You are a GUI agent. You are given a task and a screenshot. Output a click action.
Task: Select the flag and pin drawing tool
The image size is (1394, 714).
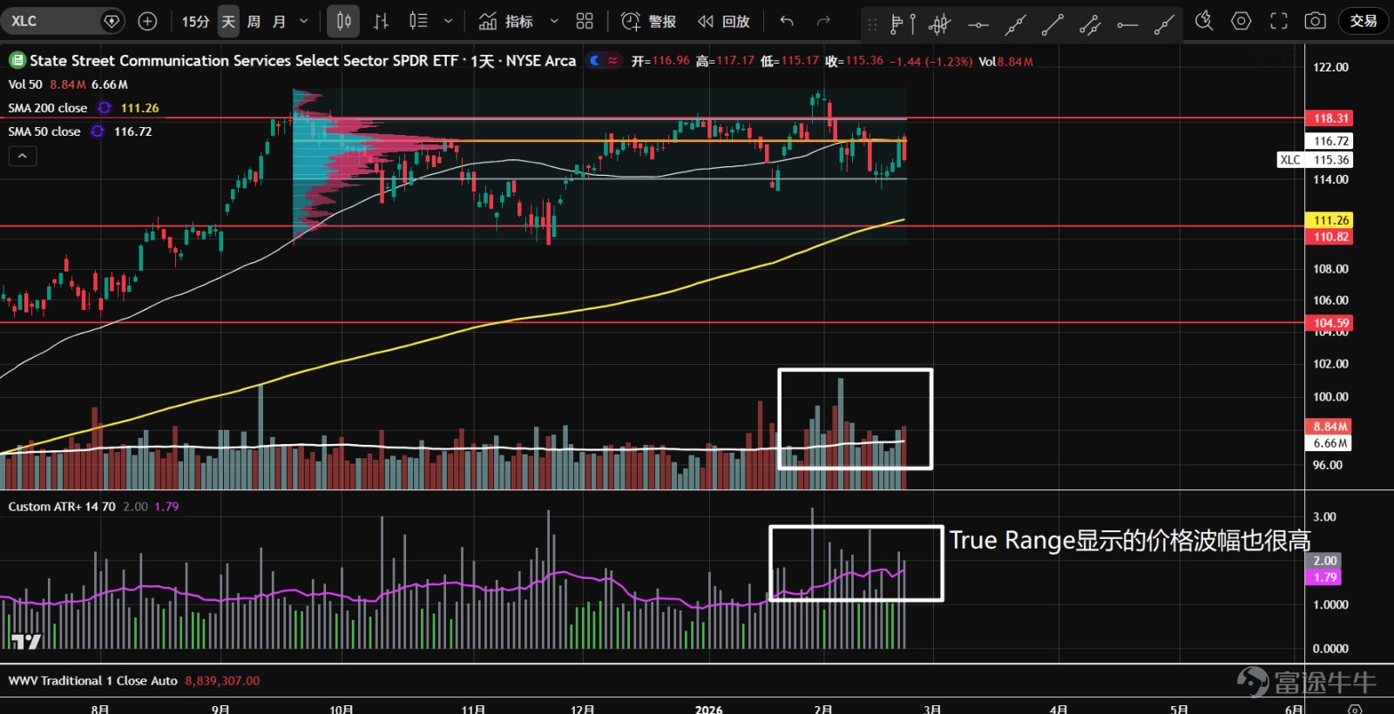[x=903, y=24]
